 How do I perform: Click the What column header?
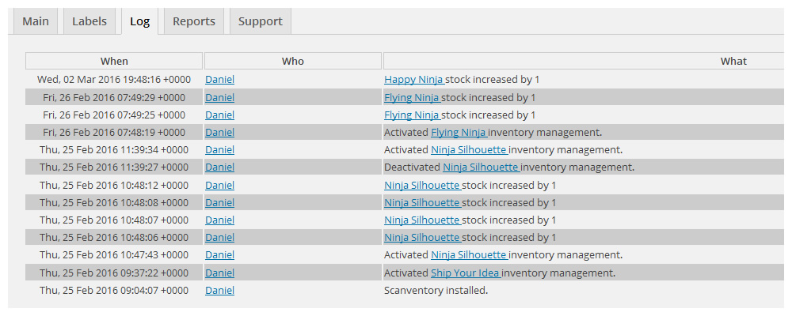[x=733, y=62]
